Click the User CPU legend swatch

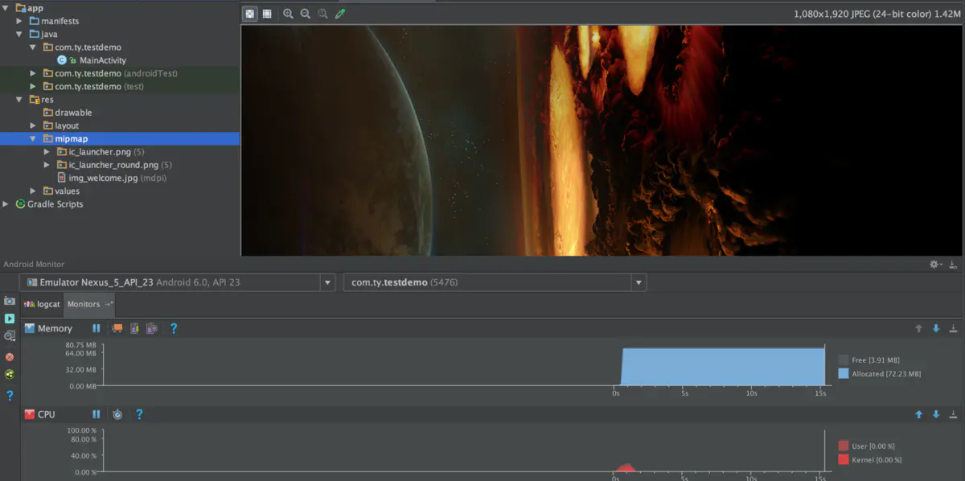coord(844,446)
